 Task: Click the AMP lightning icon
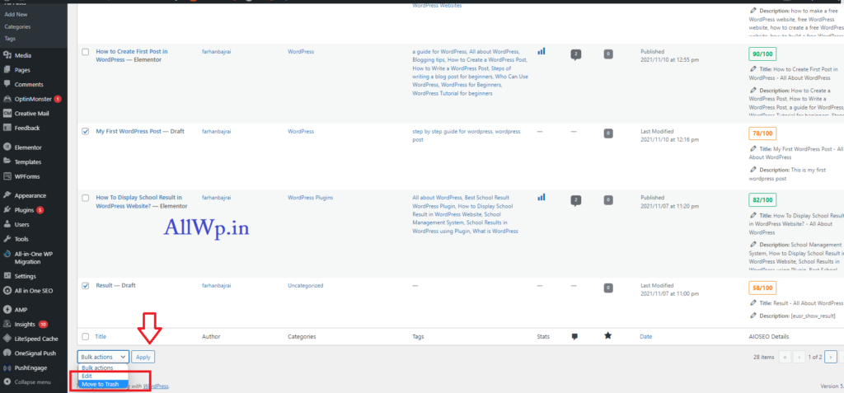coord(7,310)
